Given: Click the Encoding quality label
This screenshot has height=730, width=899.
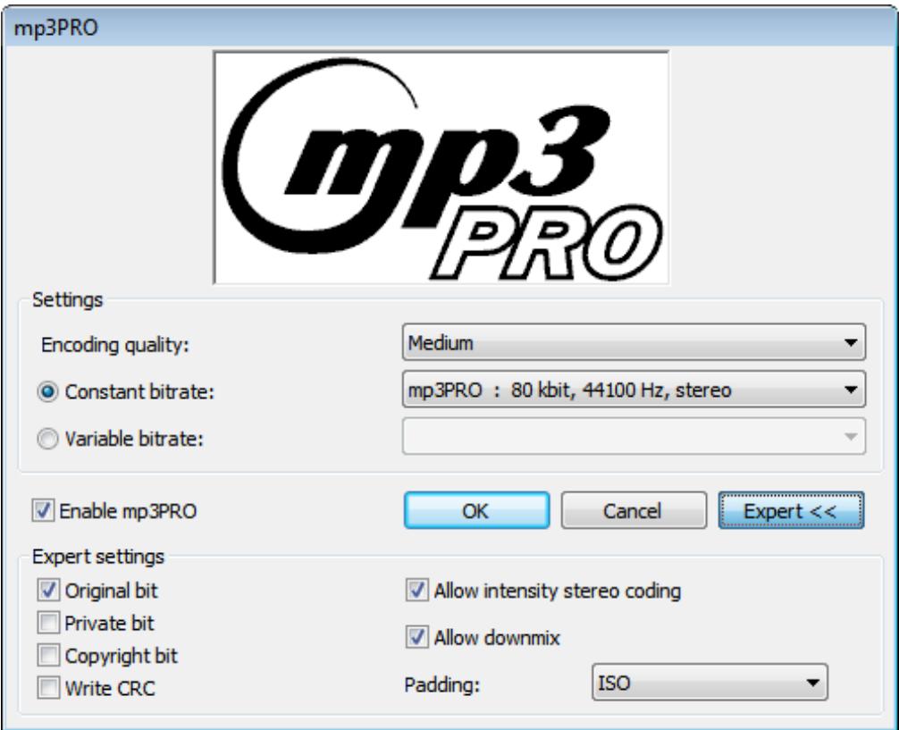Looking at the screenshot, I should click(x=115, y=345).
